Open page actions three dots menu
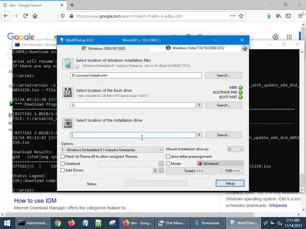The image size is (306, 229). point(232,16)
